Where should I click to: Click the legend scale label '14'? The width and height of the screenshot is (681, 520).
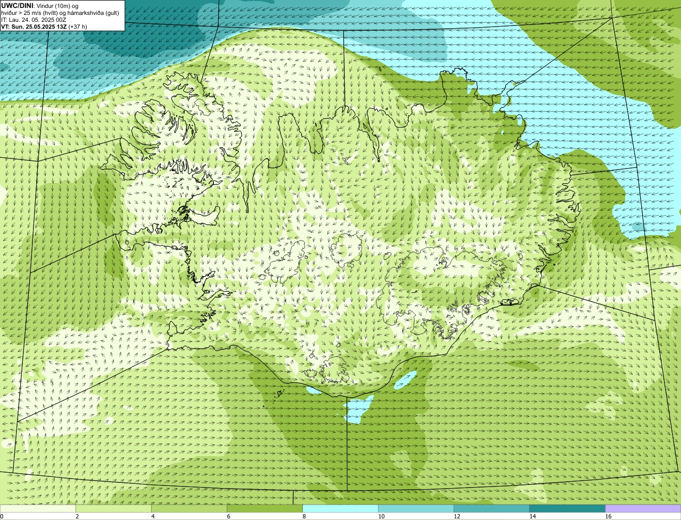pos(532,516)
